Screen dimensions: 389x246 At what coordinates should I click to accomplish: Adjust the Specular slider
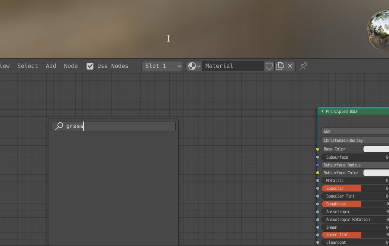pyautogui.click(x=355, y=188)
